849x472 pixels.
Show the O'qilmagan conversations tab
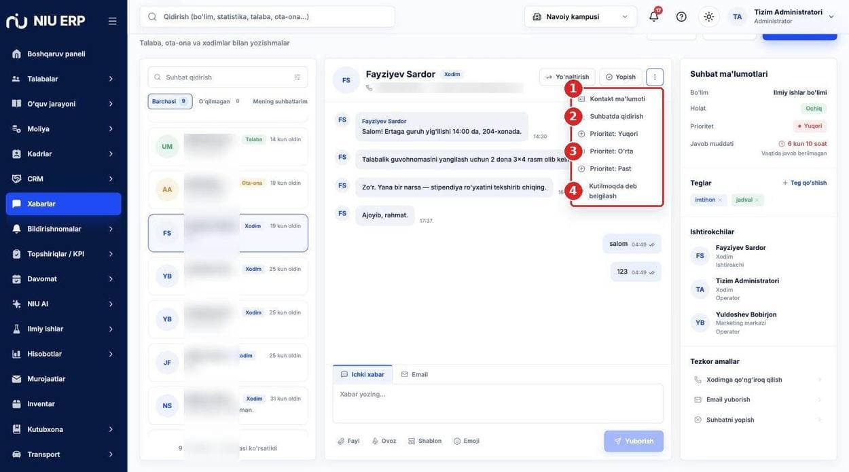click(219, 101)
